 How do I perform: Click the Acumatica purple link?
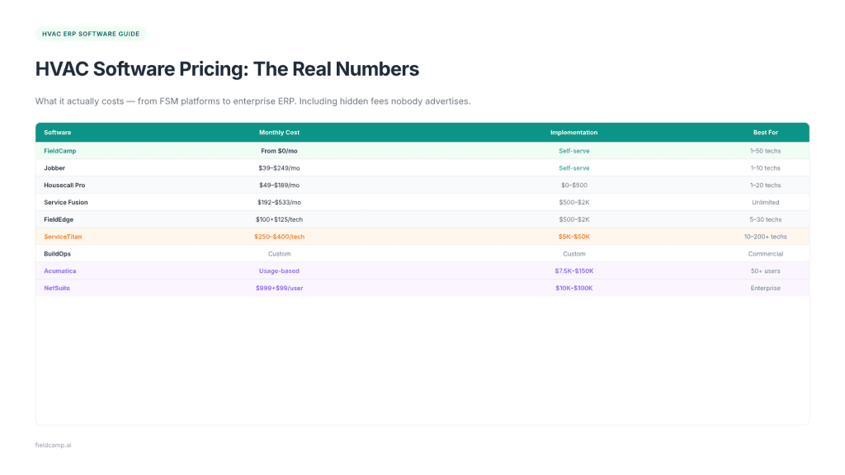59,270
